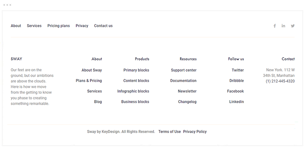Follow the Dribbble link

(x=236, y=80)
